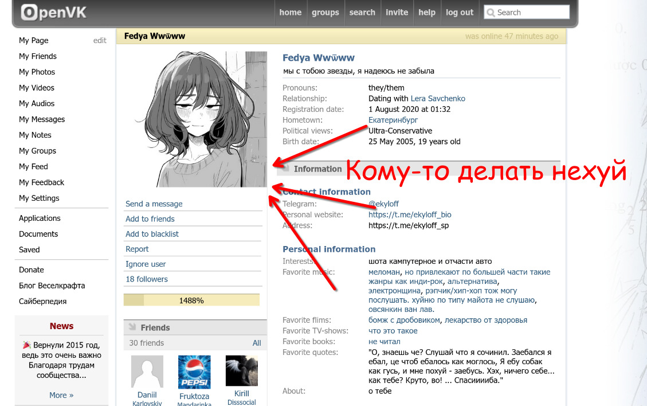Click the меломан music link
This screenshot has width=647, height=406.
[x=384, y=272]
